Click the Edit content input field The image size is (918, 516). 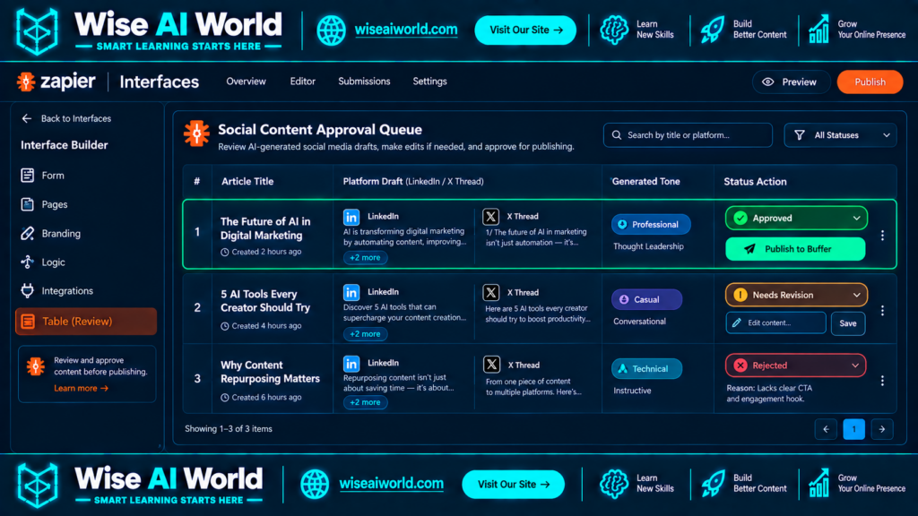[x=775, y=322]
